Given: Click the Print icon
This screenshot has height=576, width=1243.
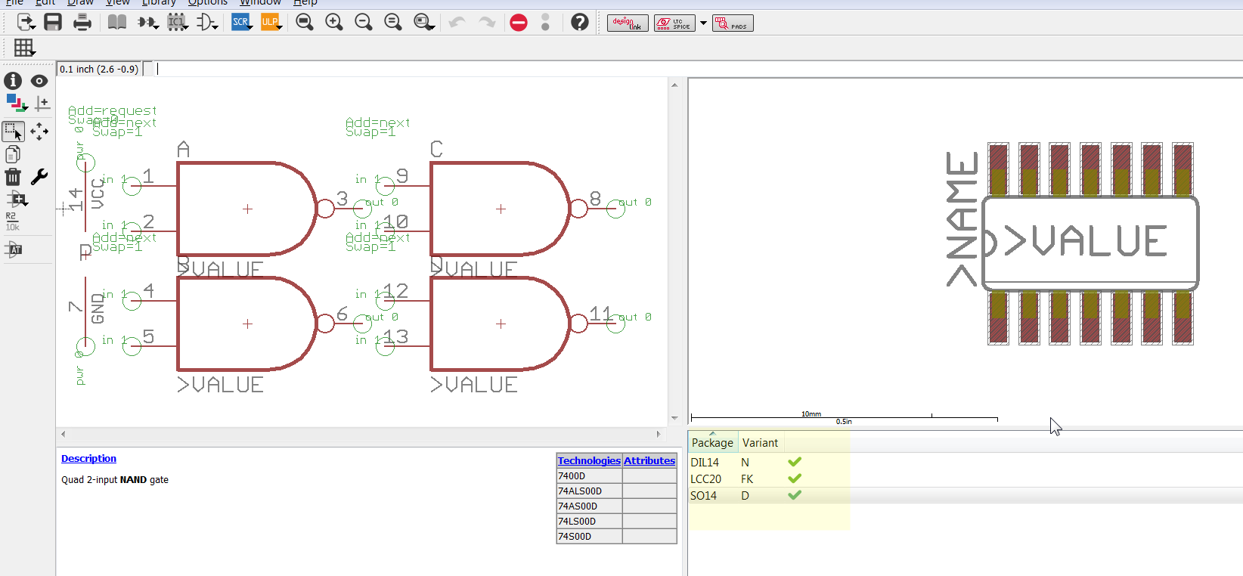Looking at the screenshot, I should (x=82, y=23).
